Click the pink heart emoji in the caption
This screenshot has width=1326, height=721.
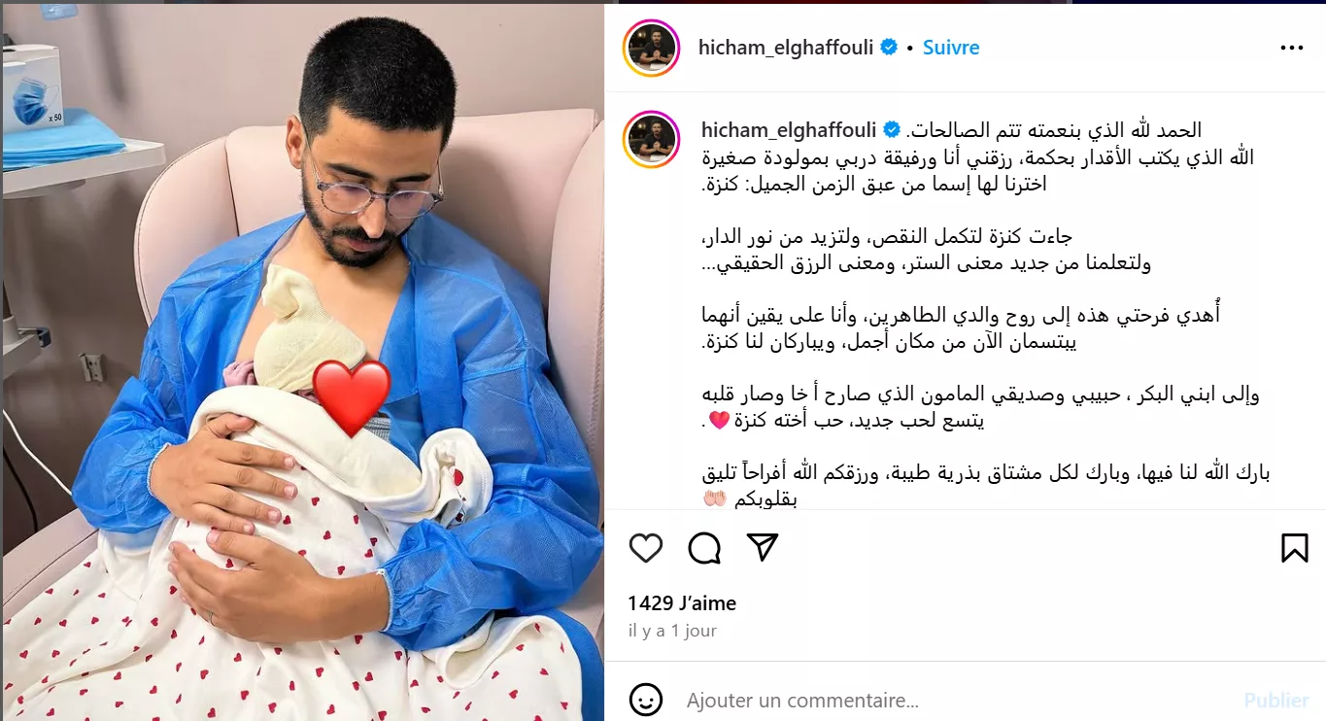coord(719,422)
